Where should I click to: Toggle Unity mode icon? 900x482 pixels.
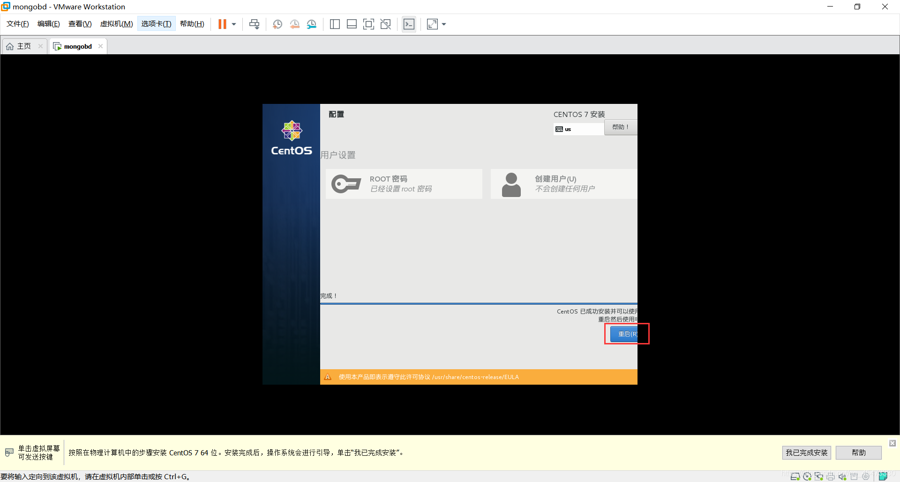click(385, 24)
